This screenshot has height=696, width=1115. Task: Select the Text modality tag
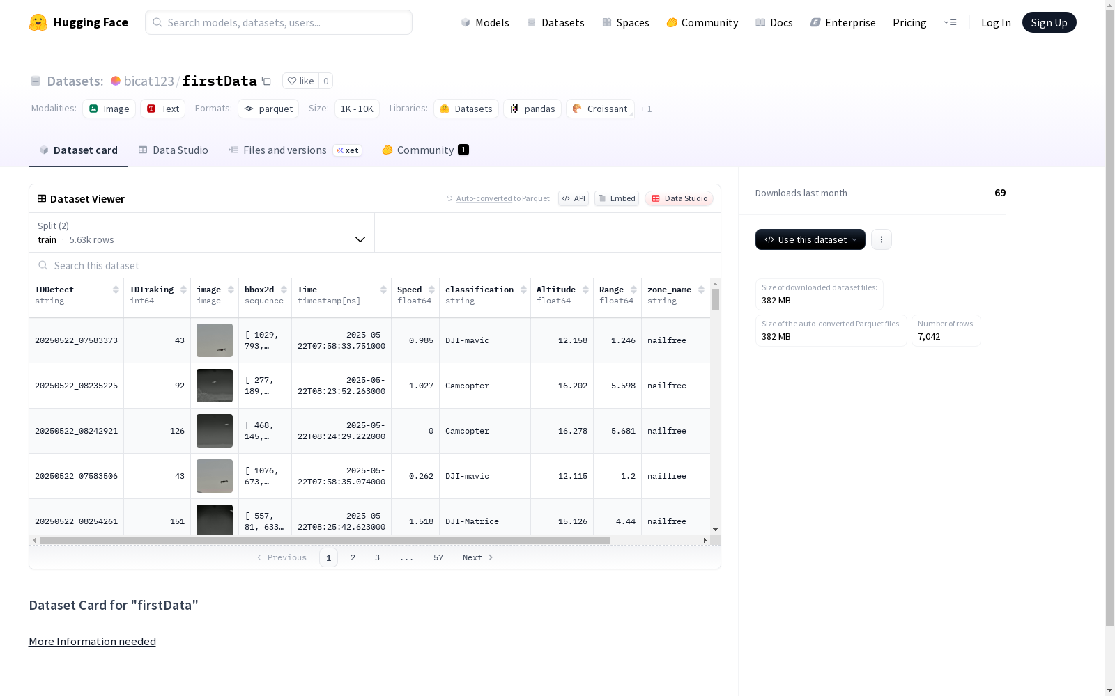tap(163, 109)
